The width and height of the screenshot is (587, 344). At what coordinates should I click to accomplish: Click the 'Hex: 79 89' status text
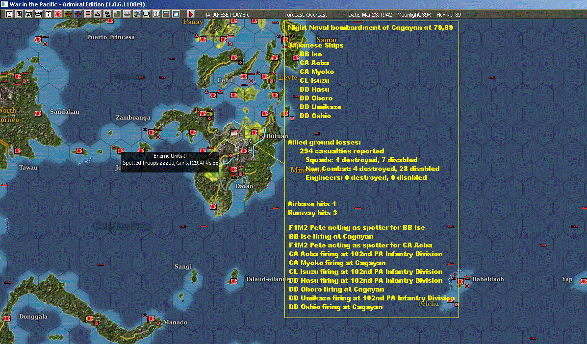tap(449, 15)
